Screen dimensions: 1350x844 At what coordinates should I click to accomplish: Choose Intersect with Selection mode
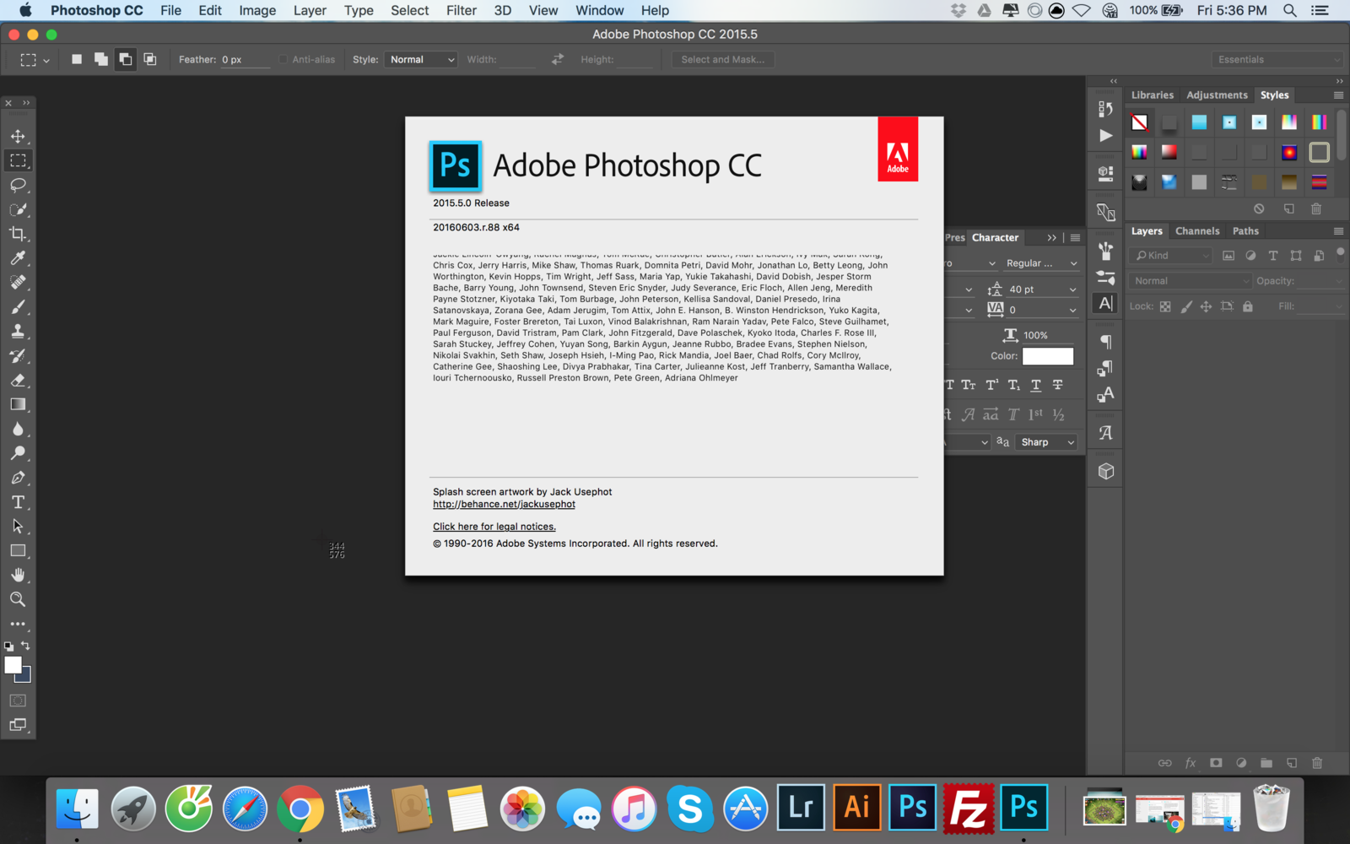click(x=150, y=59)
